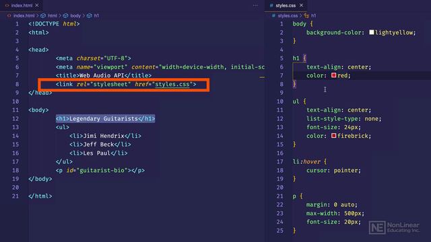This screenshot has height=242, width=431.
Task: Click the Jeff Beck list item line
Action: point(100,145)
